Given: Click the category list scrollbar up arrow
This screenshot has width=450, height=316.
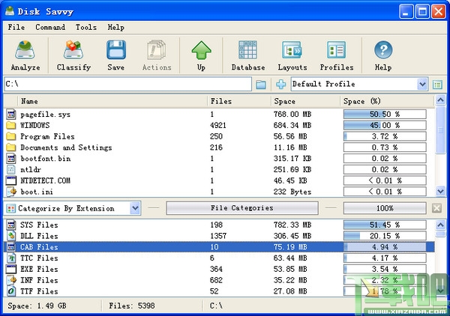Looking at the screenshot, I should click(440, 225).
